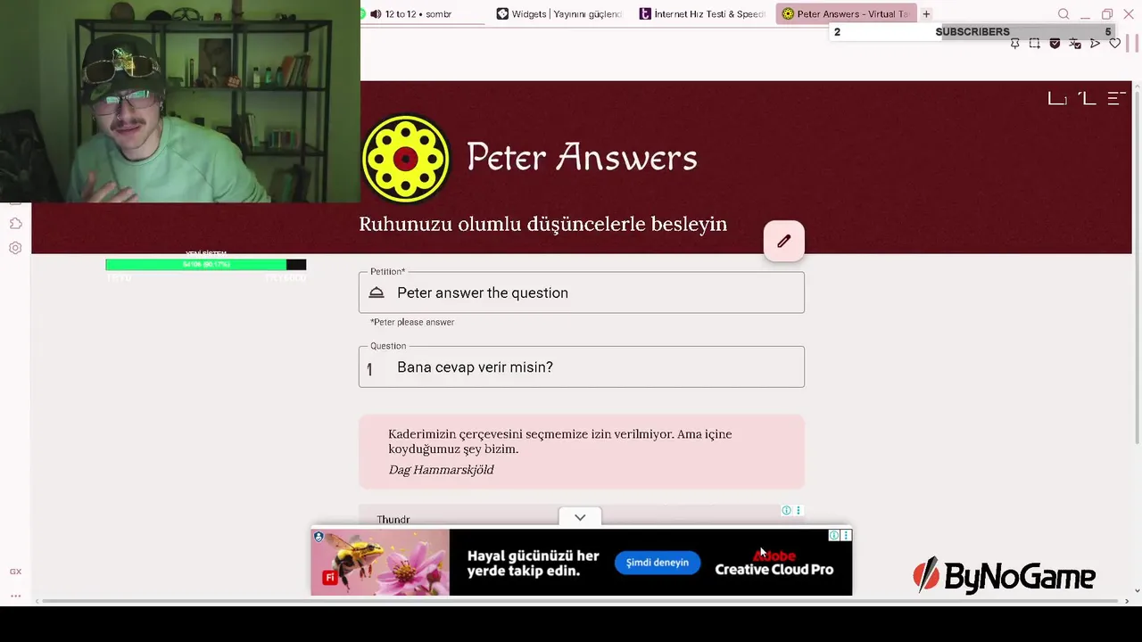Image resolution: width=1142 pixels, height=642 pixels.
Task: Click the three-dot sidebar more icon
Action: pyautogui.click(x=15, y=595)
